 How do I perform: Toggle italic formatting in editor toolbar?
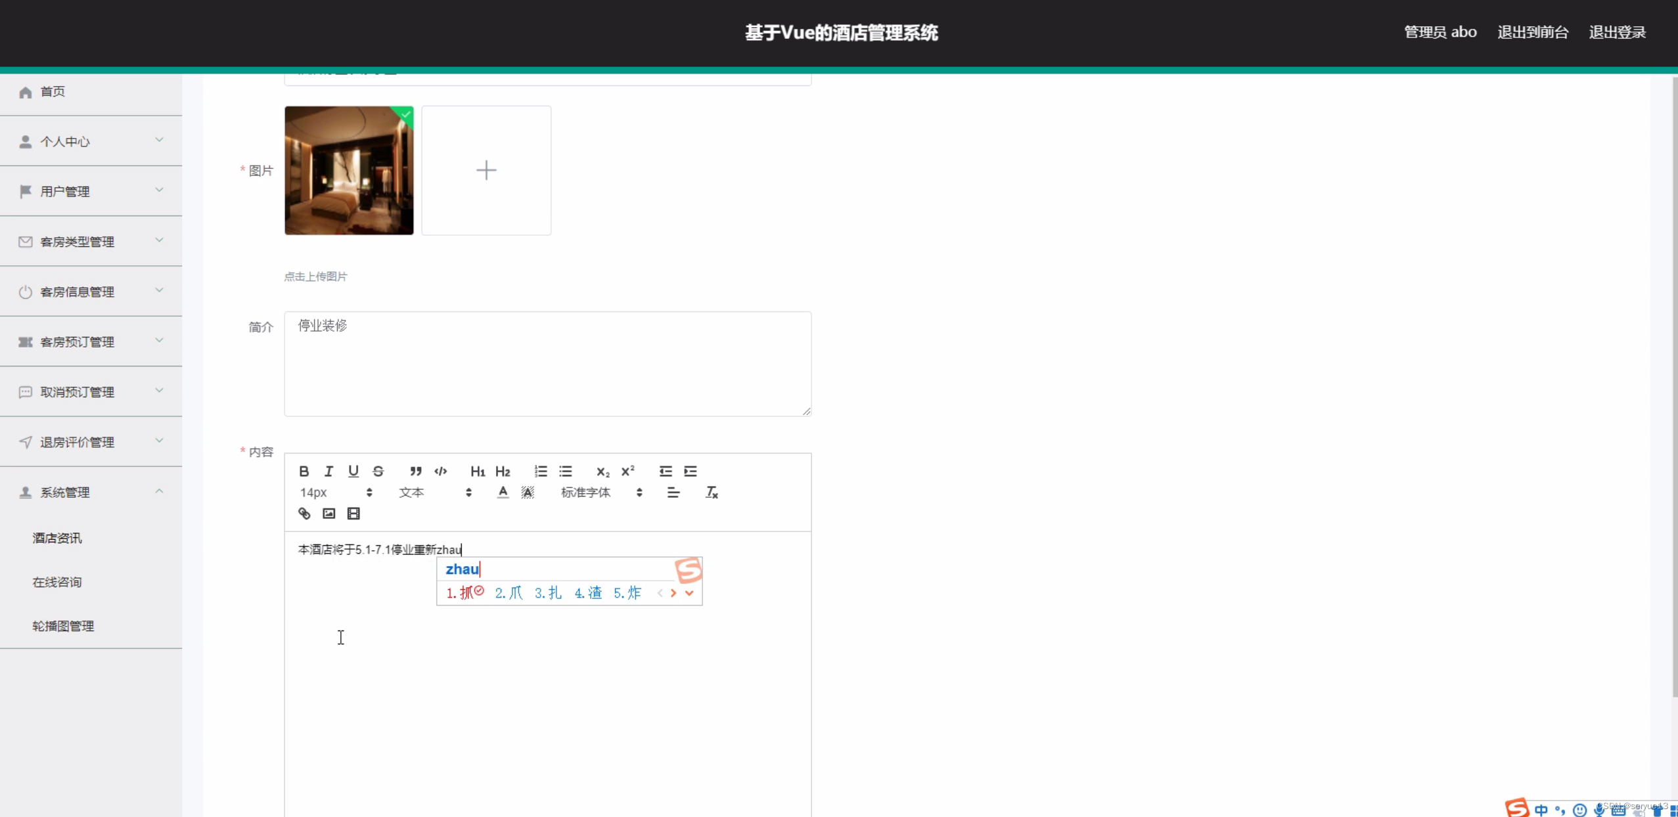pyautogui.click(x=329, y=471)
